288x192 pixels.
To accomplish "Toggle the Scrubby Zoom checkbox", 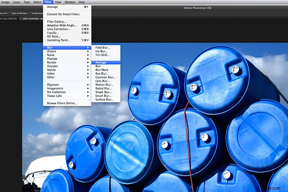I will 30,13.
